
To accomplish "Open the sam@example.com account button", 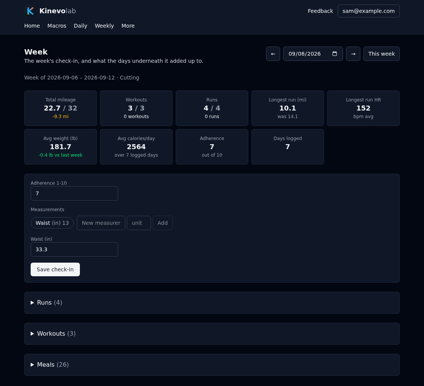I will [369, 11].
